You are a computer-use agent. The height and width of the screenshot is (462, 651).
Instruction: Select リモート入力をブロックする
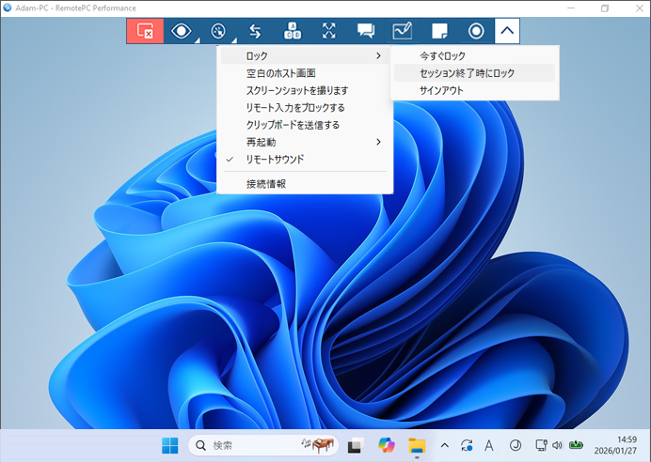(305, 108)
